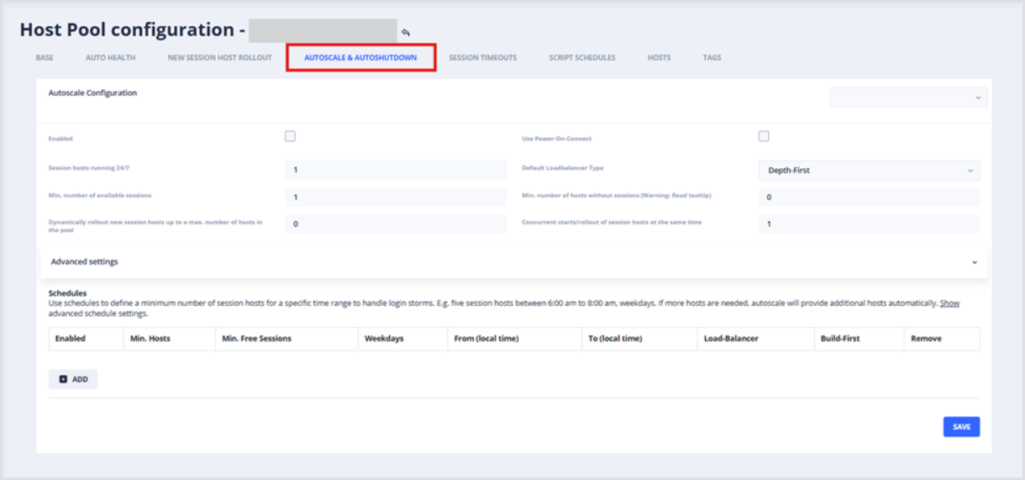1025x480 pixels.
Task: Click the Session hosts running 24/7 field
Action: (x=395, y=171)
